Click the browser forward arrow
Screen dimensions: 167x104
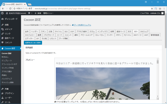point(7,9)
